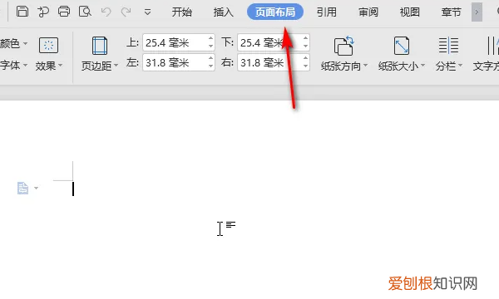Open the 字体 theme dropdown
This screenshot has width=499, height=299.
click(13, 65)
